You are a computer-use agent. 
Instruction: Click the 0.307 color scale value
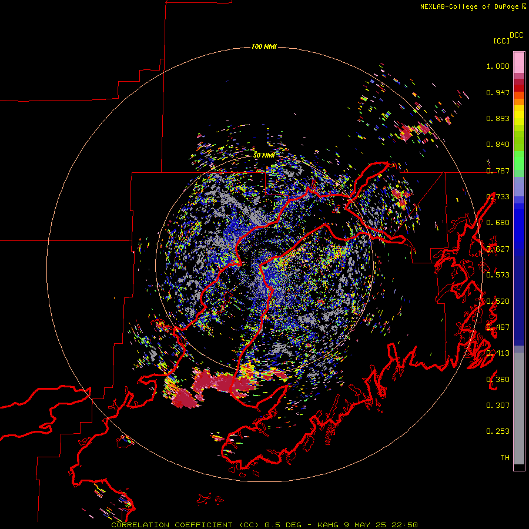coord(498,406)
